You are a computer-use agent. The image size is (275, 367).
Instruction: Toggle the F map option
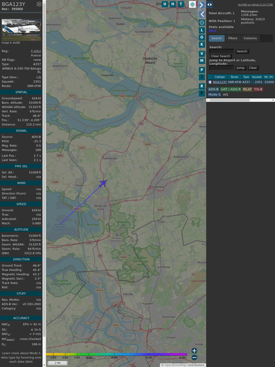(x=202, y=93)
